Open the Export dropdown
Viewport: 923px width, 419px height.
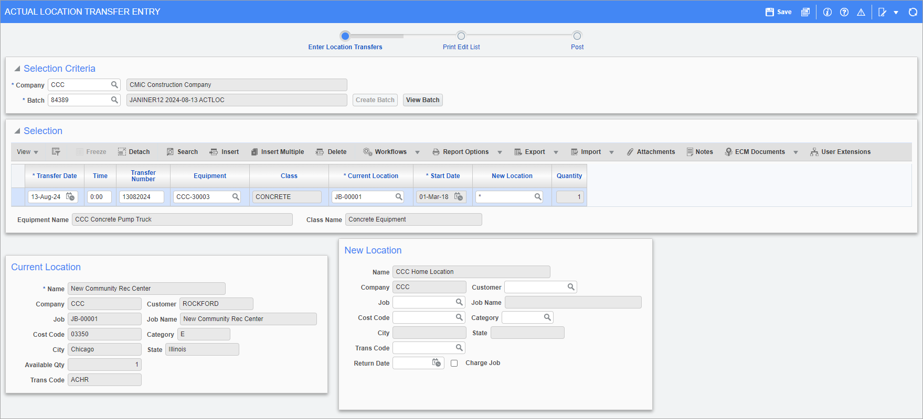(x=556, y=152)
